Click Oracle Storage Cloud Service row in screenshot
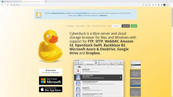This screenshot has width=173, height=97. [98, 84]
